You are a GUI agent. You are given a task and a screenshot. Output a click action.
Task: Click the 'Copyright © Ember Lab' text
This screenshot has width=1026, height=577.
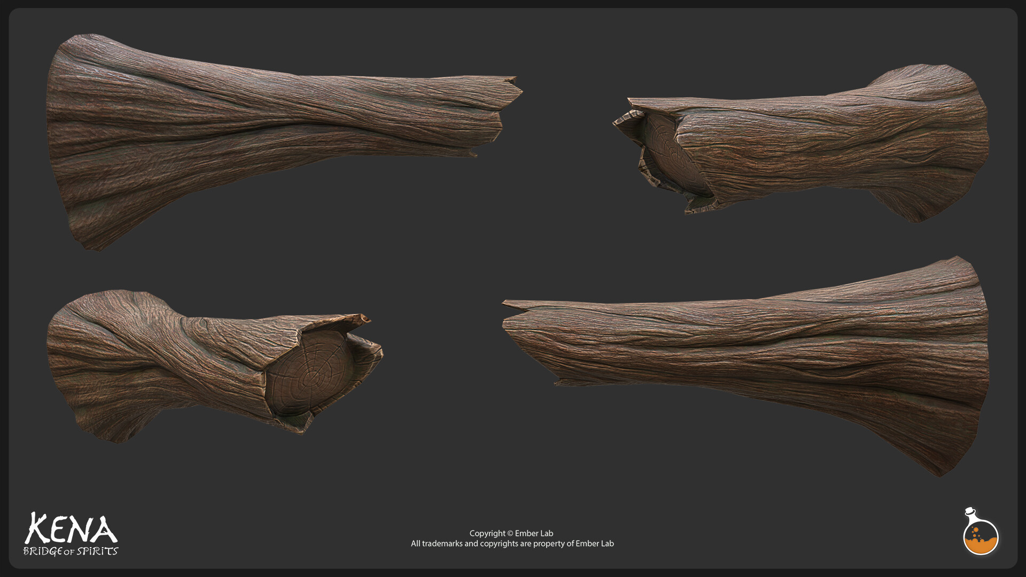511,533
